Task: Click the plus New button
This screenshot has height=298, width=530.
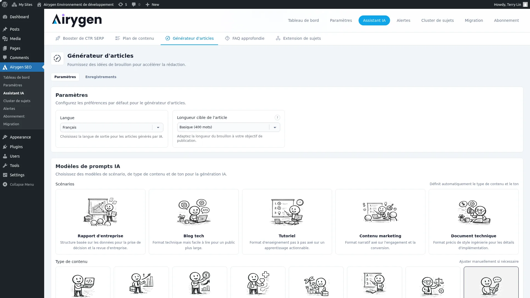Action: click(152, 4)
